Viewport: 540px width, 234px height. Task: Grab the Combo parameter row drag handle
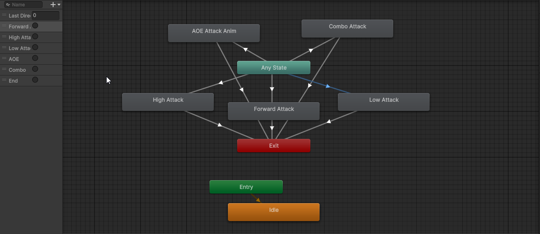[4, 70]
